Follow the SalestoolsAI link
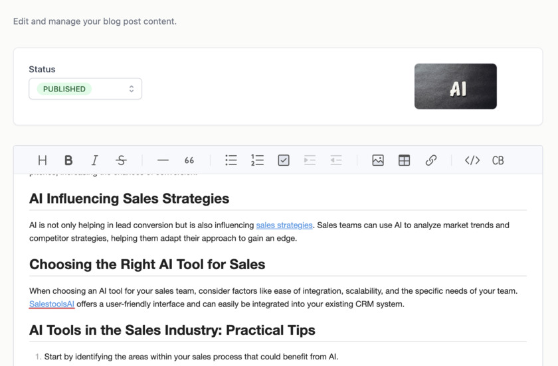The width and height of the screenshot is (558, 366). pos(52,304)
